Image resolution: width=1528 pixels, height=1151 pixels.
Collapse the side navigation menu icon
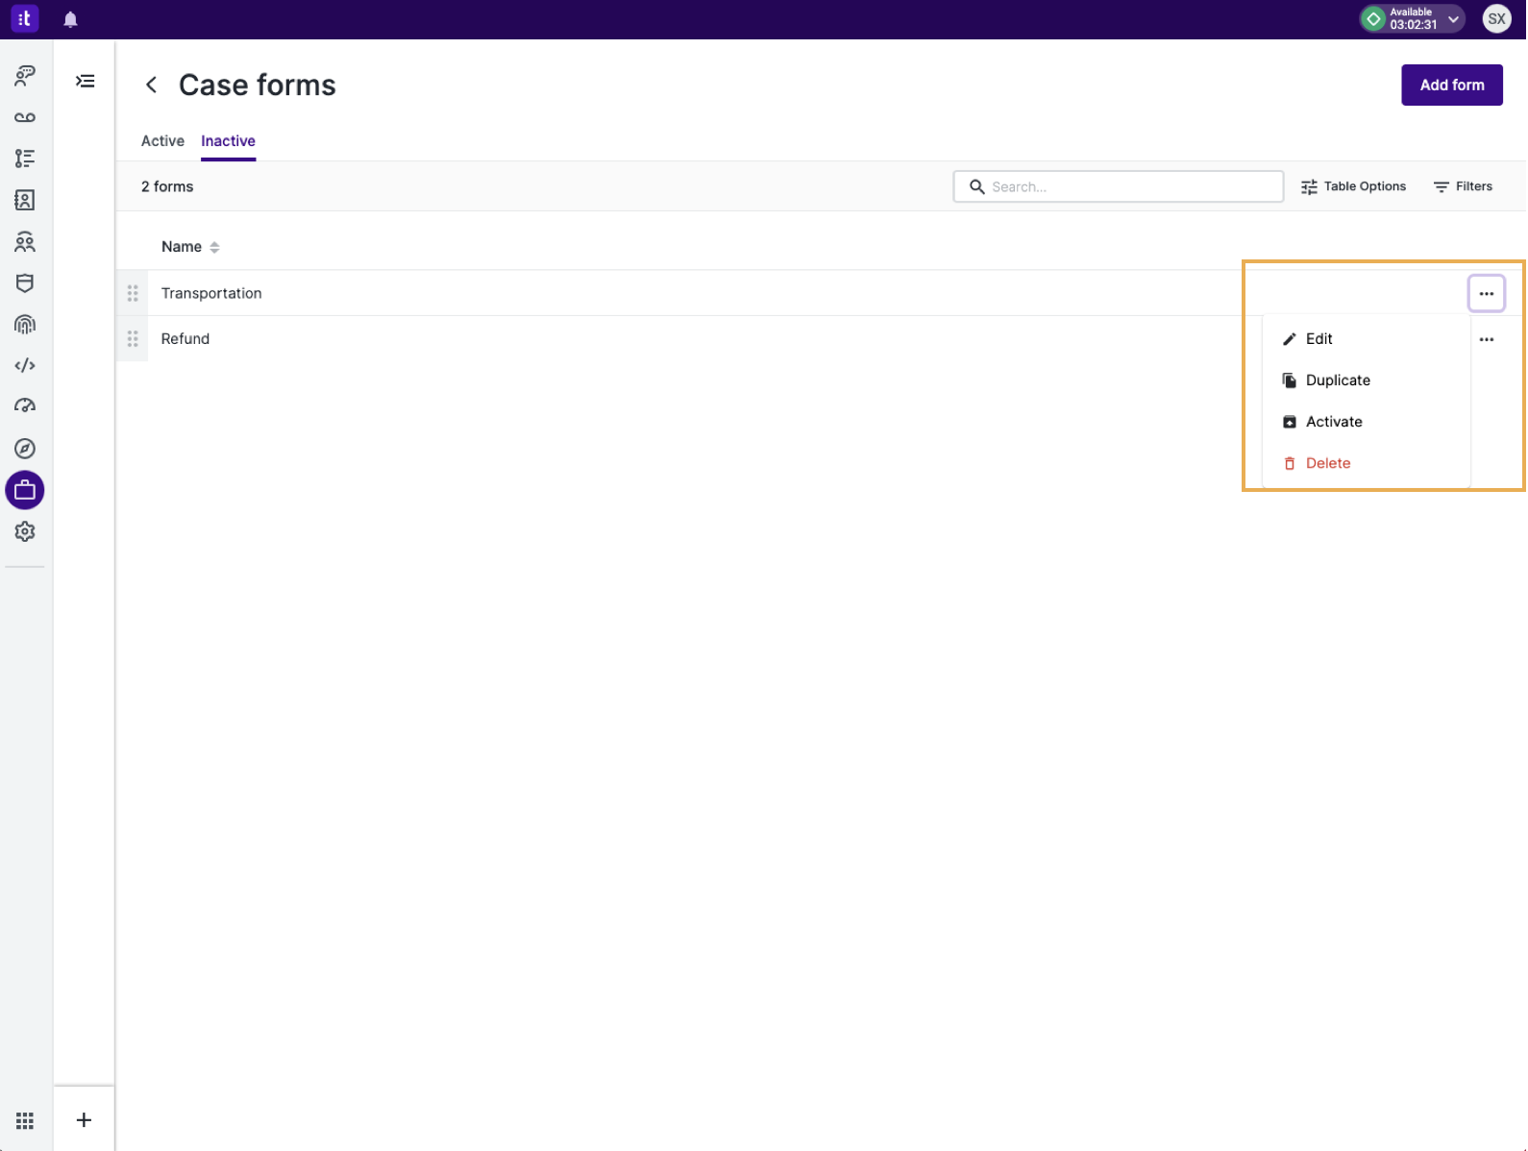[86, 81]
